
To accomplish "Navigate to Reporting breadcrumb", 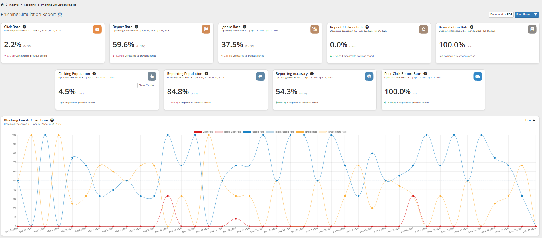I will pyautogui.click(x=30, y=5).
